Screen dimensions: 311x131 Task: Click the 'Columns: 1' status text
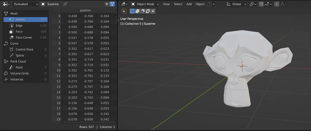point(107,127)
